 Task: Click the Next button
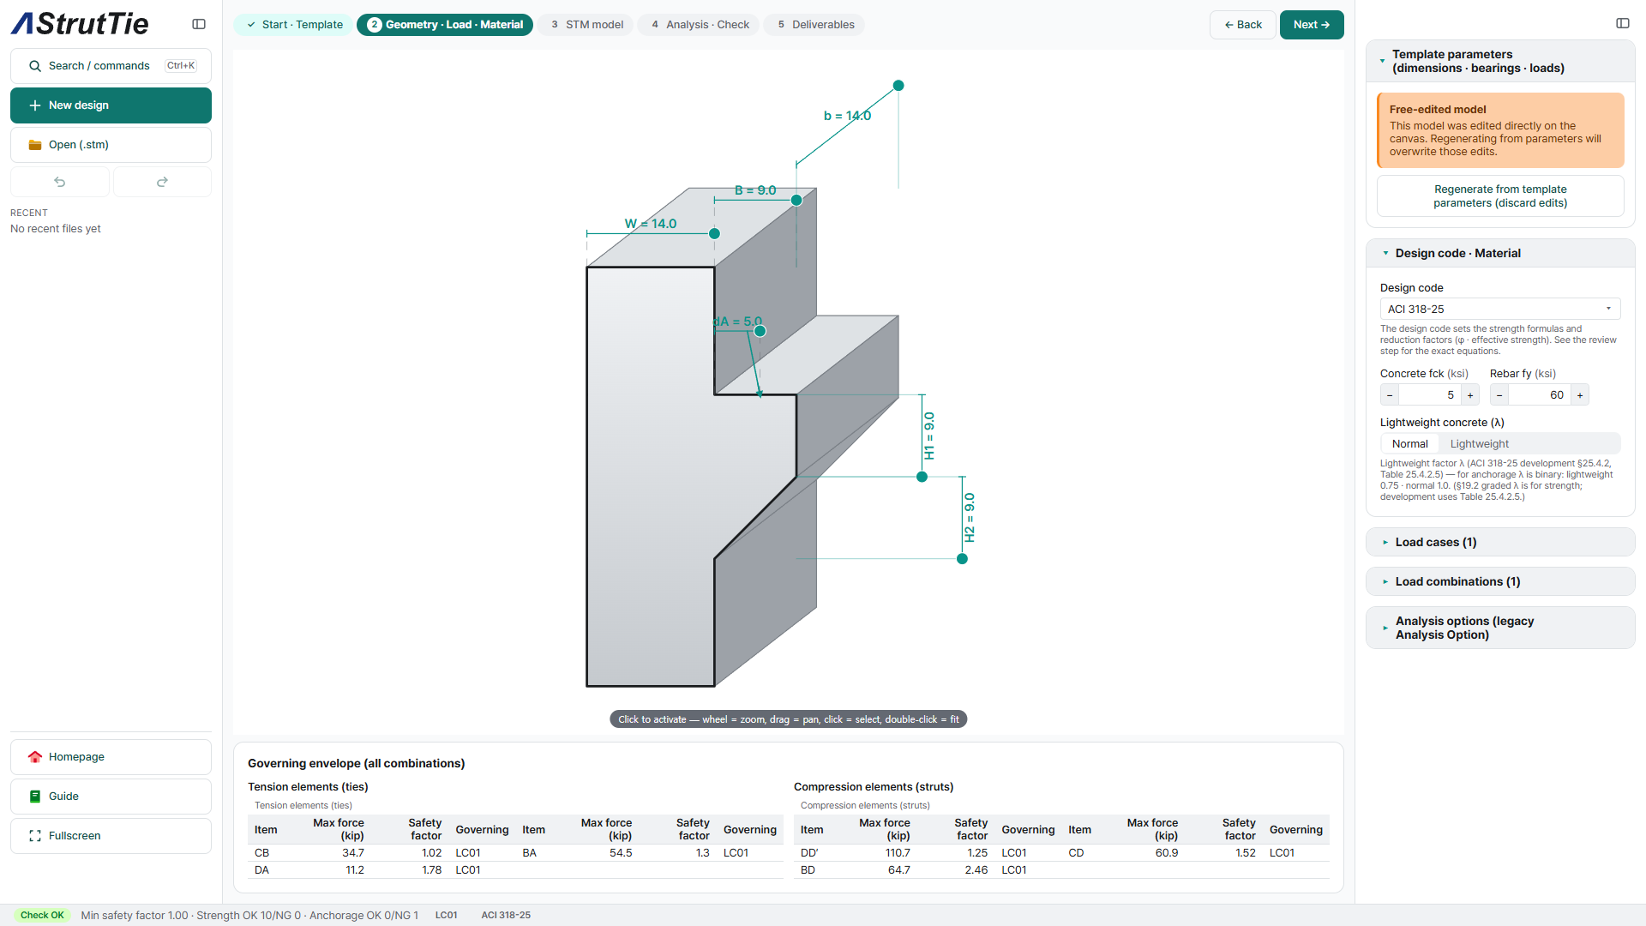pos(1312,25)
